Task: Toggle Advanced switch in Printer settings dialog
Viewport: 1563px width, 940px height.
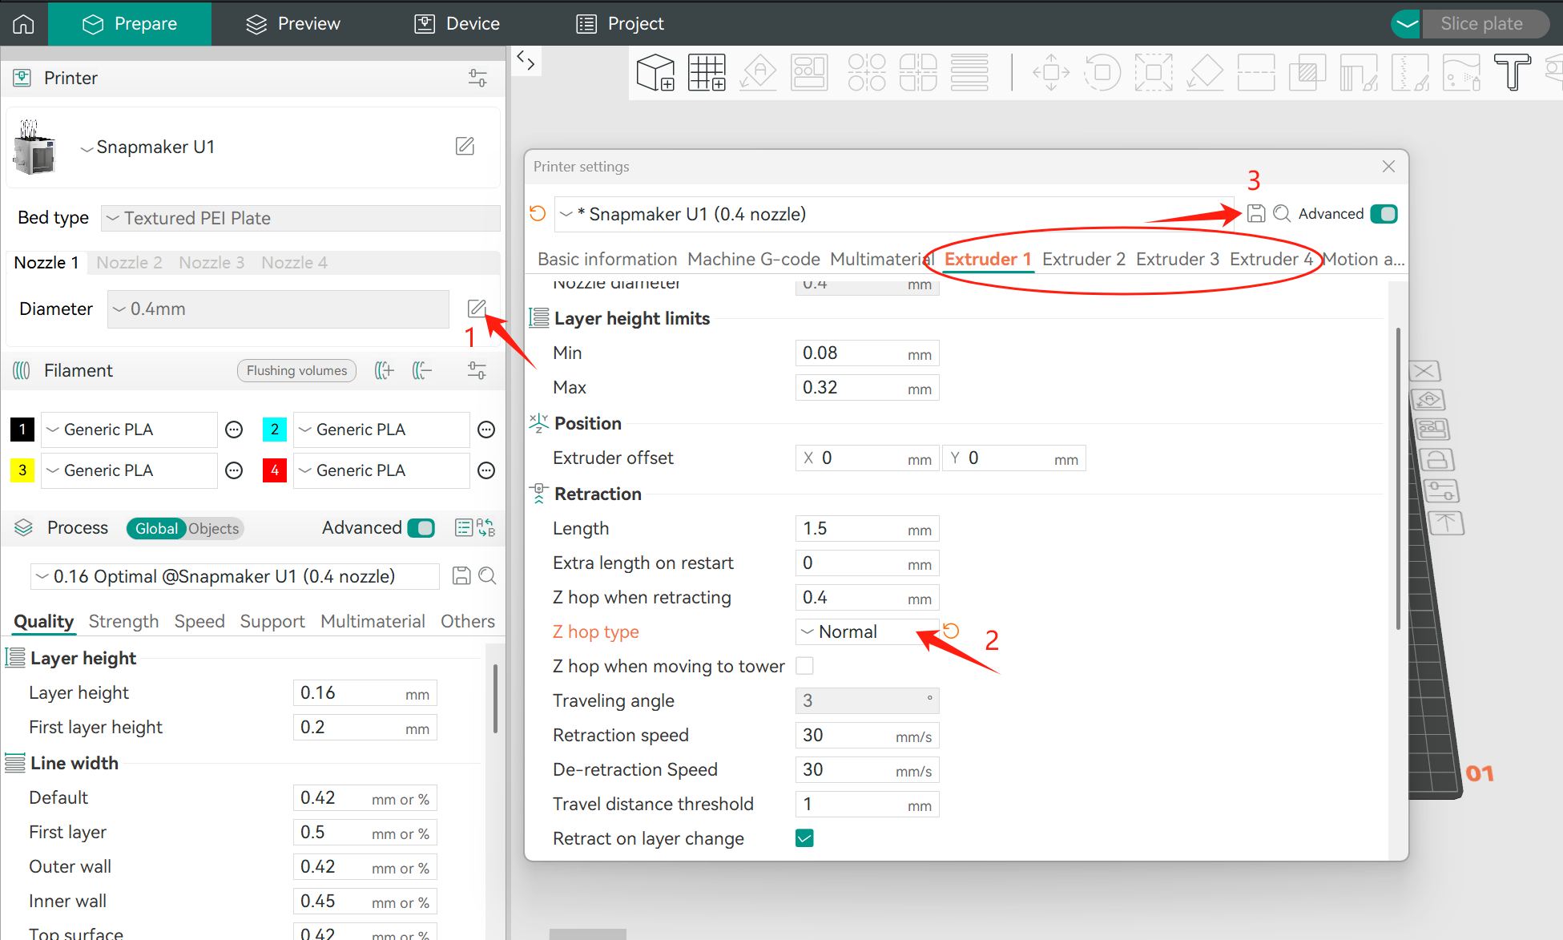Action: (1384, 214)
